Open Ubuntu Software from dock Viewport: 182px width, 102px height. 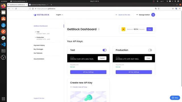pos(3,19)
